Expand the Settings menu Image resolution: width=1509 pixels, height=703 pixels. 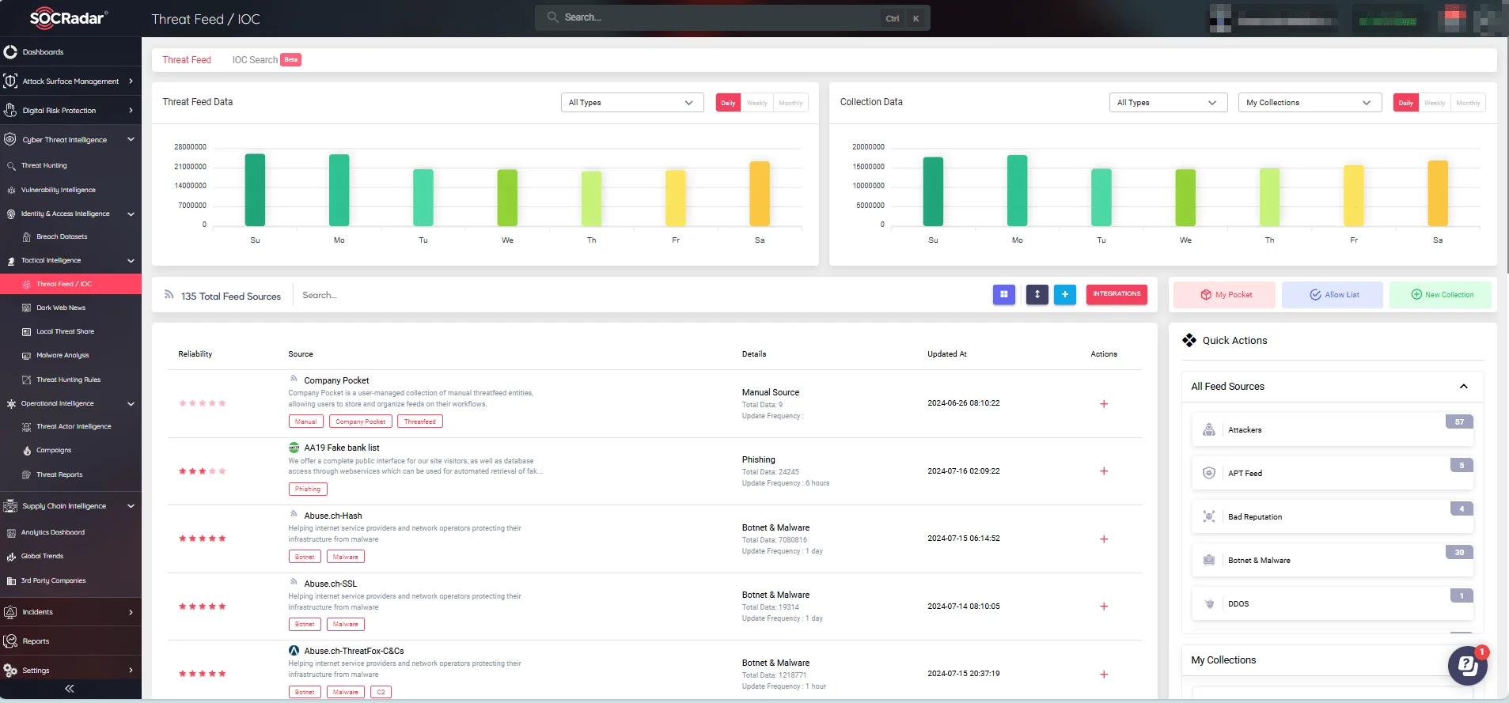131,671
